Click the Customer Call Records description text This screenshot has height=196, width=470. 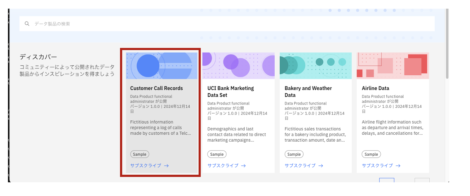tap(160, 128)
